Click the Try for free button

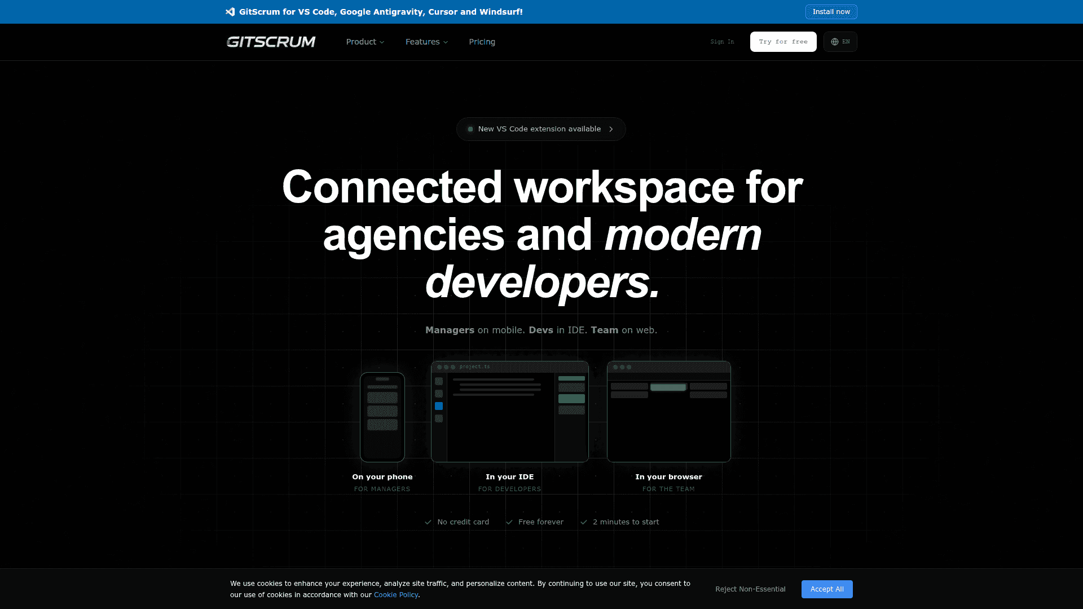click(x=783, y=42)
